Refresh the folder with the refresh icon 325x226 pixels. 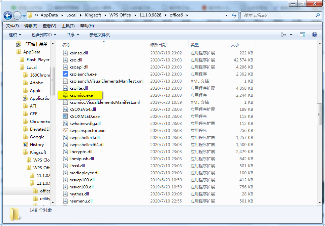coord(234,15)
